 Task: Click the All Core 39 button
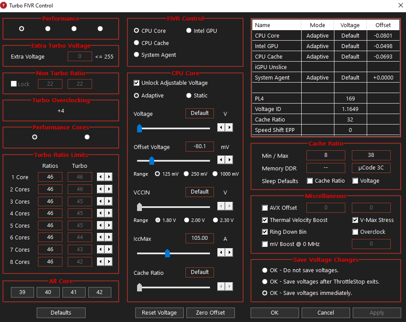point(22,292)
